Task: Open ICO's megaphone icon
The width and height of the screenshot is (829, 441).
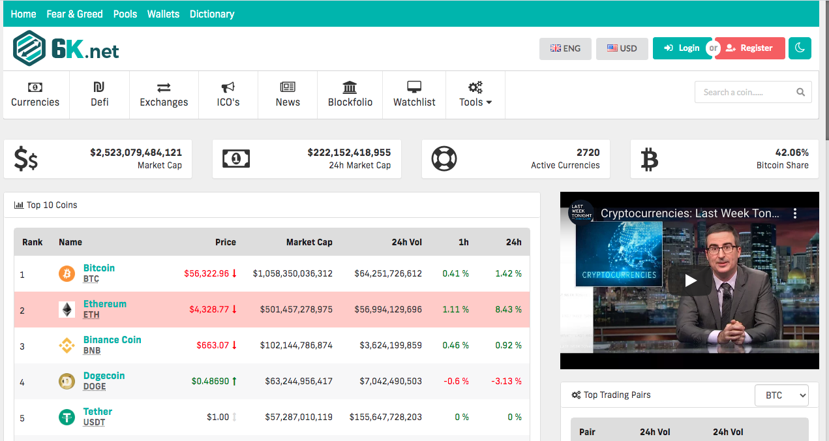Action: click(x=228, y=87)
